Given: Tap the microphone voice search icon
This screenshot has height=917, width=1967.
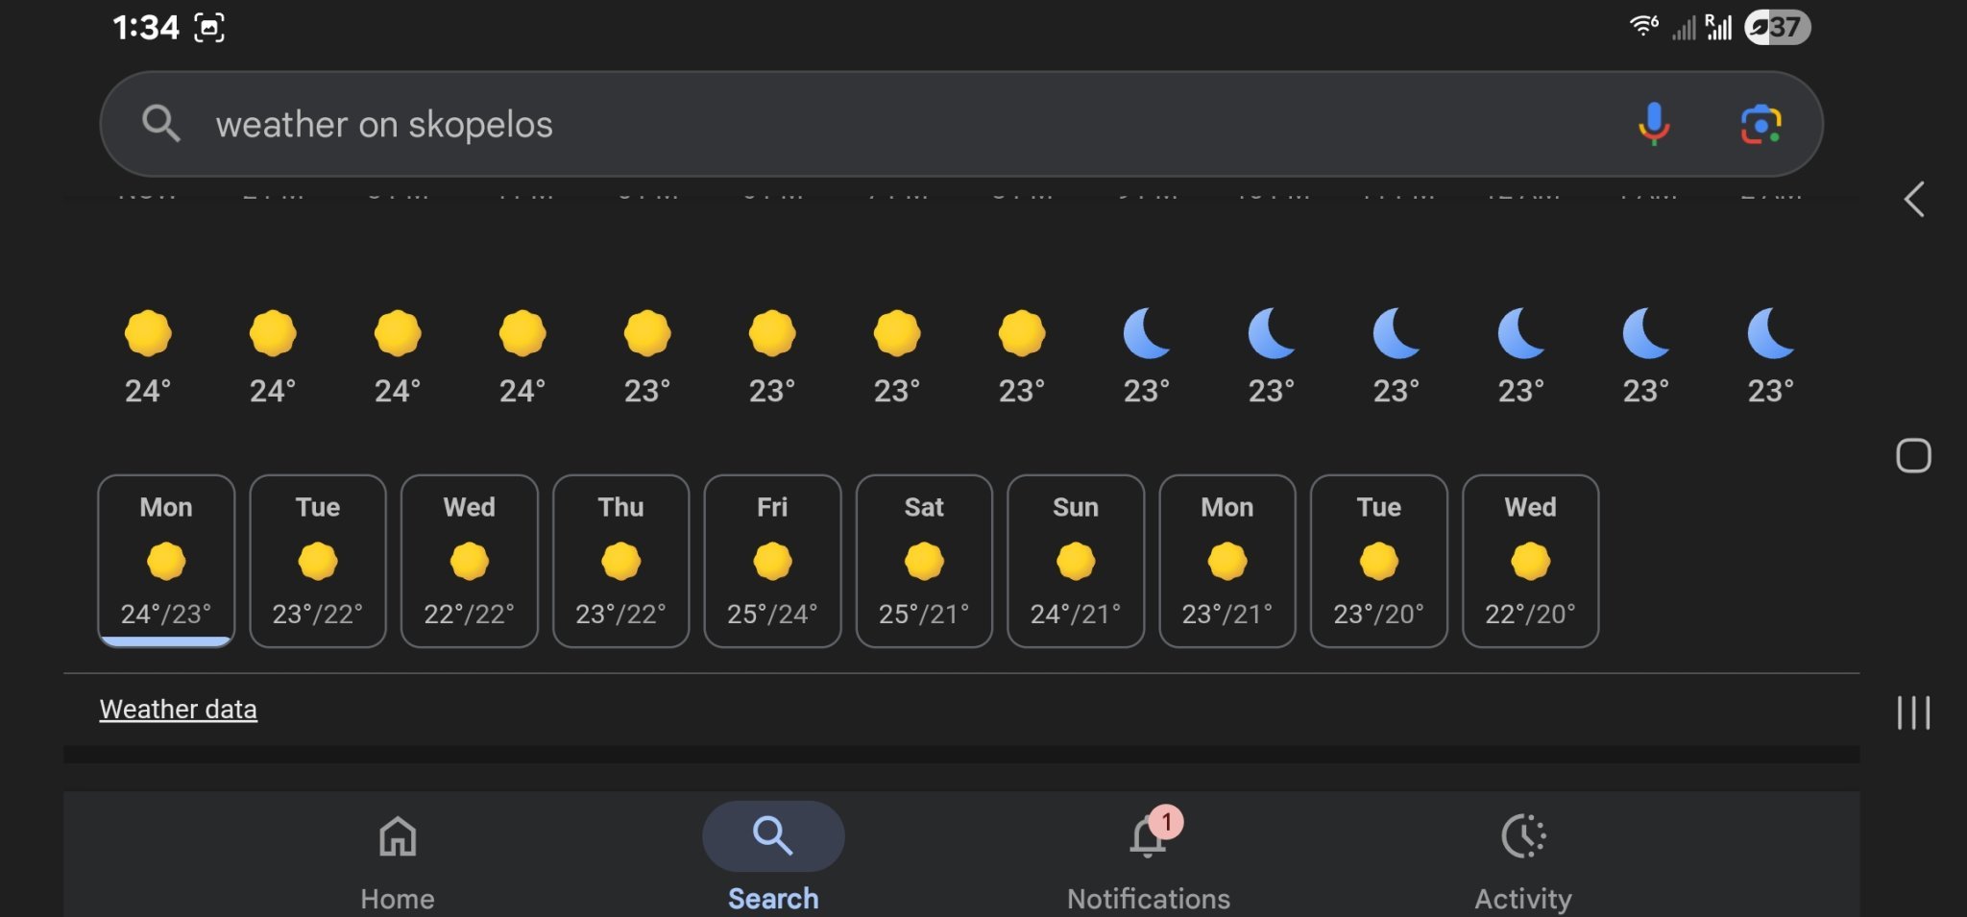Looking at the screenshot, I should coord(1653,124).
